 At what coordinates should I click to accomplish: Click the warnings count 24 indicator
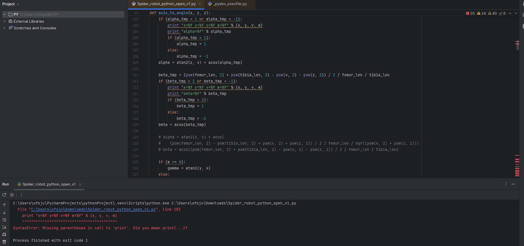pos(481,13)
